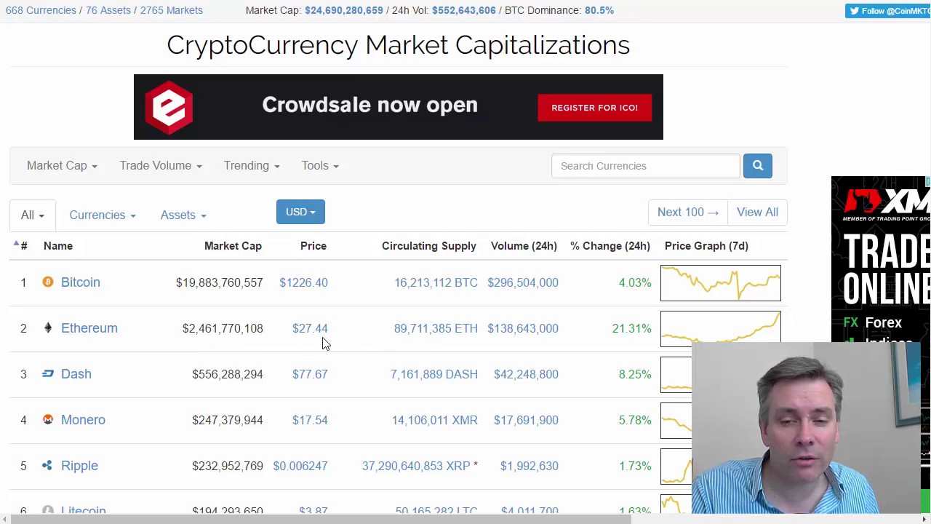
Task: Open the USD currency selector
Action: [300, 212]
